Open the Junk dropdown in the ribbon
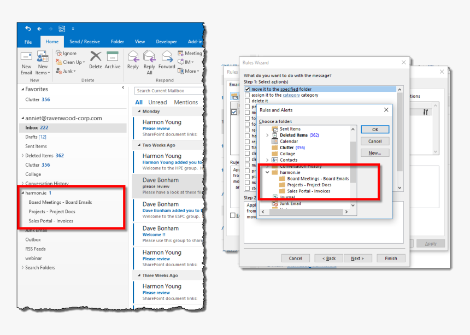Screen dimensions: 470x335 click(68, 71)
